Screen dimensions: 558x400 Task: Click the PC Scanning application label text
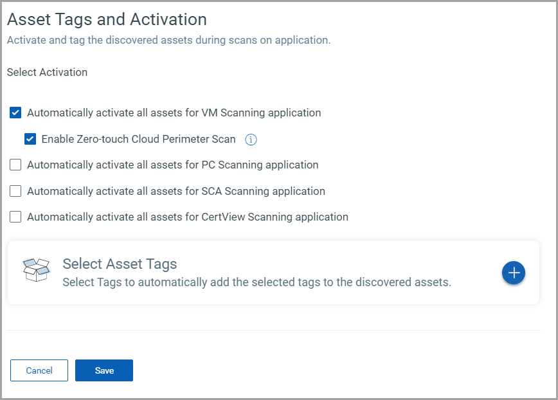172,165
